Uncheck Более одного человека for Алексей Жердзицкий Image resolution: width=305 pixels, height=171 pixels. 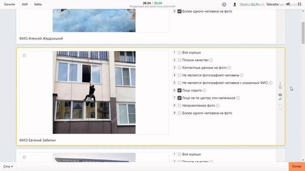pos(180,11)
